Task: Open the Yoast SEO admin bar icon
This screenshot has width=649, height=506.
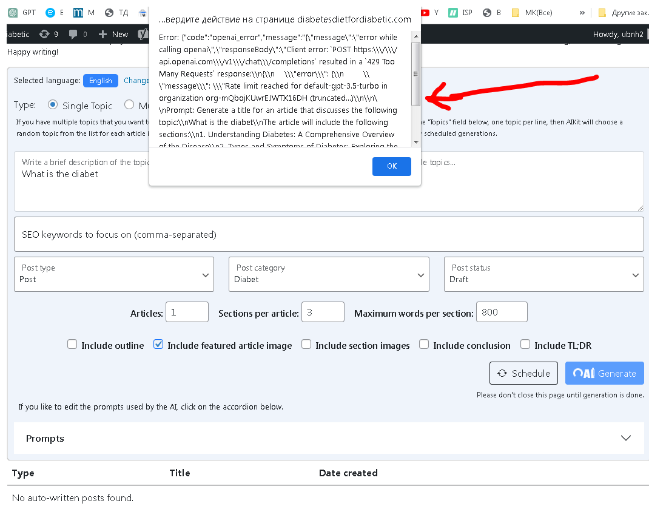Action: (x=143, y=34)
